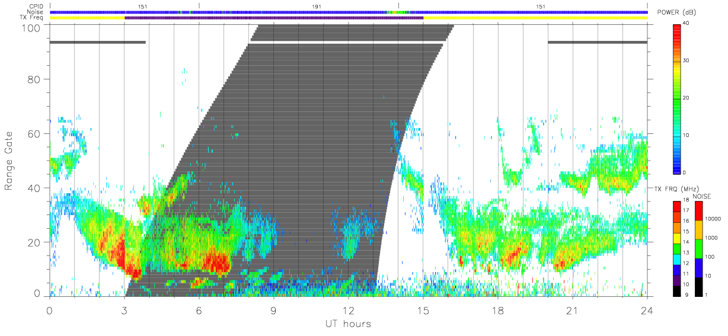The width and height of the screenshot is (728, 336).
Task: Click the 18 label on TX FRQ legend
Action: click(x=687, y=201)
